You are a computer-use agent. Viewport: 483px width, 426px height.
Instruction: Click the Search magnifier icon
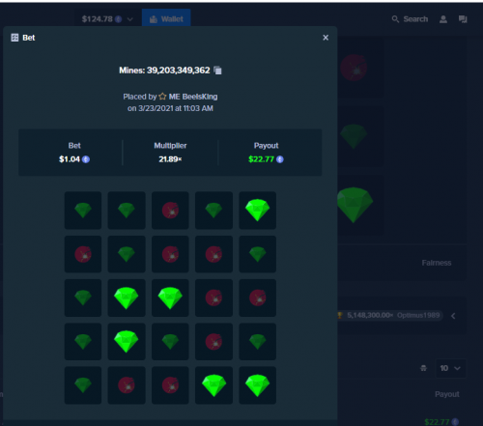coord(395,19)
